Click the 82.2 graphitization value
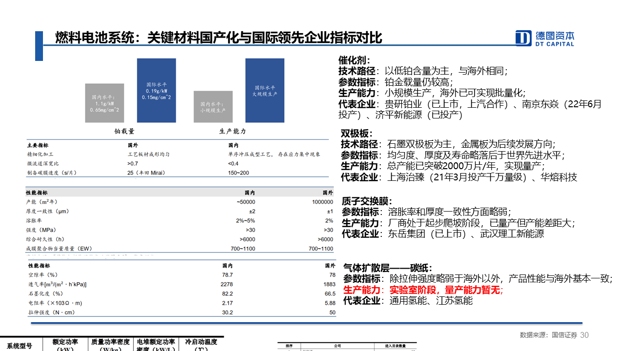Image resolution: width=625 pixels, height=351 pixels. point(227,293)
